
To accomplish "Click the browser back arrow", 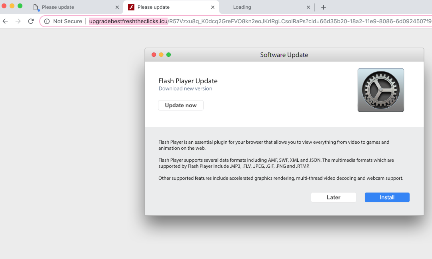I will [6, 21].
